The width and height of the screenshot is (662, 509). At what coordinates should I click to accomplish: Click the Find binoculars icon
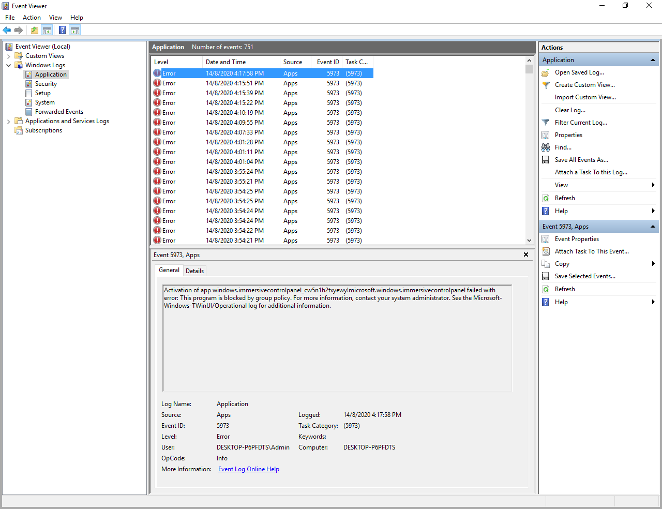tap(546, 147)
